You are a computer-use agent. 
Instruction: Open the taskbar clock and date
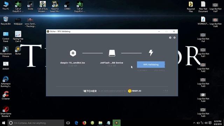[x=218, y=123]
